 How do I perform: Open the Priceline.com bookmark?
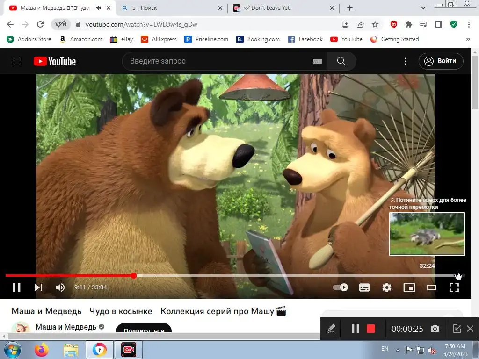tap(206, 39)
